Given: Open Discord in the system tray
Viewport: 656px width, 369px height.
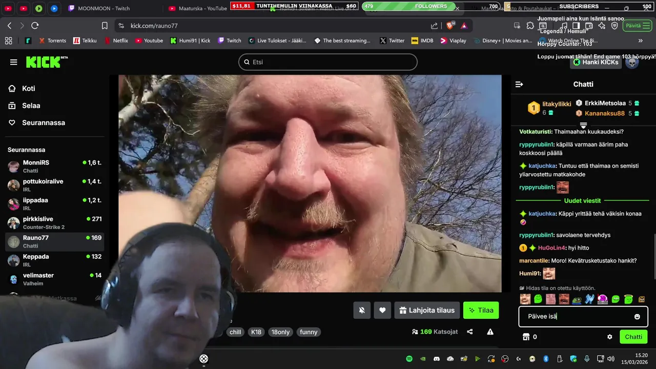Looking at the screenshot, I should tap(436, 359).
